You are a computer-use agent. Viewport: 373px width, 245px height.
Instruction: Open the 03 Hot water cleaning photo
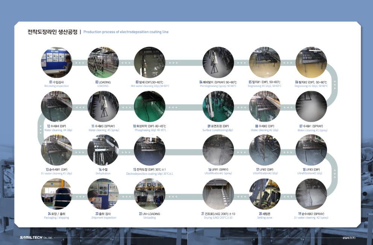(x=149, y=62)
